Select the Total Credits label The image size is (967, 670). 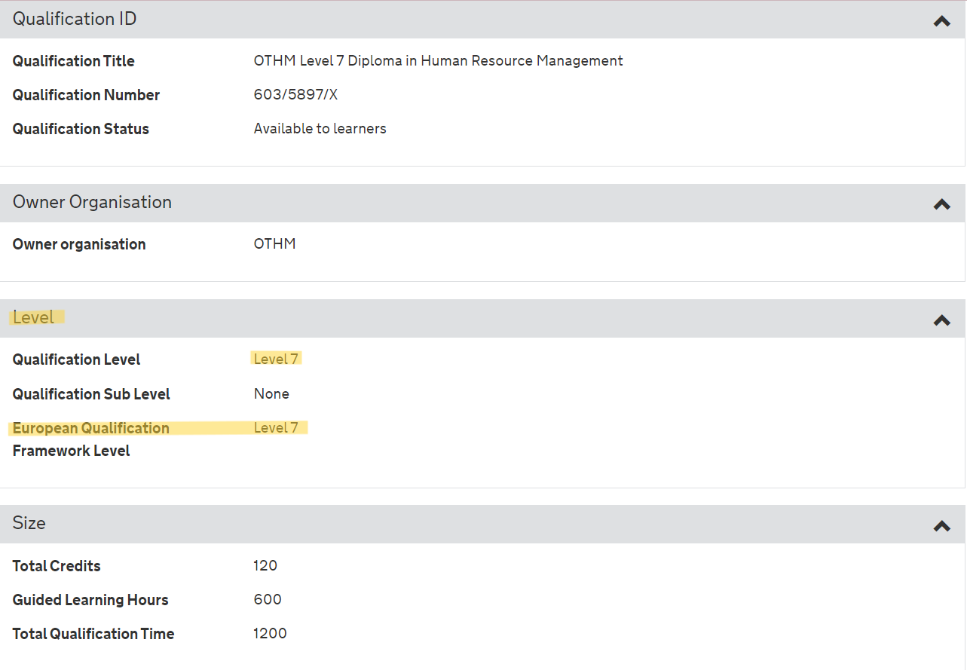(57, 566)
